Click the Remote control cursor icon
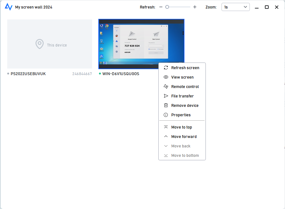Viewport: 285px width, 209px height. tap(166, 86)
